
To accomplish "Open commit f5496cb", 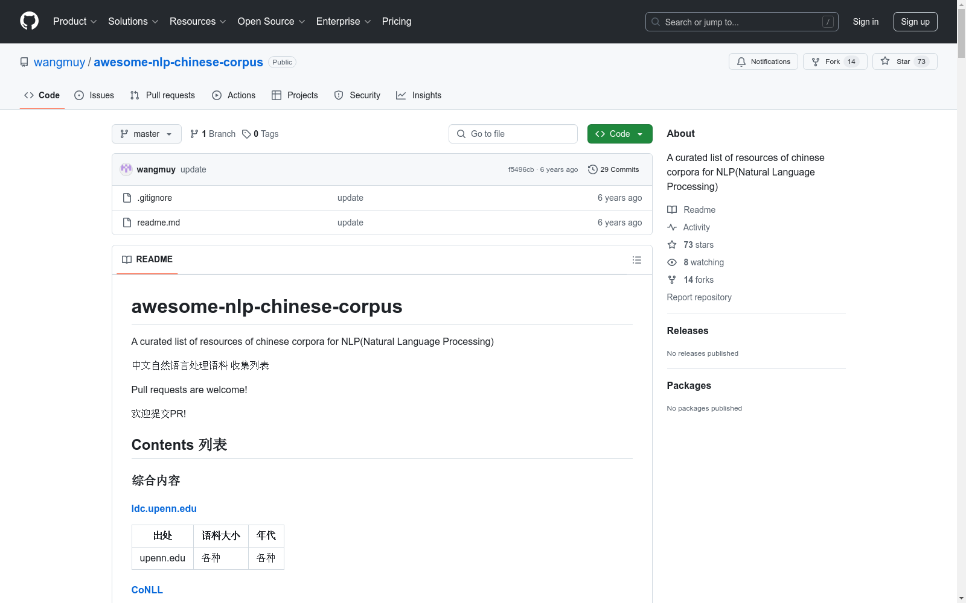I will pyautogui.click(x=521, y=169).
